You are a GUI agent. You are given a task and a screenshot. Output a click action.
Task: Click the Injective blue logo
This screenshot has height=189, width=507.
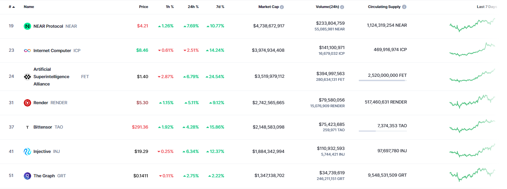click(27, 152)
